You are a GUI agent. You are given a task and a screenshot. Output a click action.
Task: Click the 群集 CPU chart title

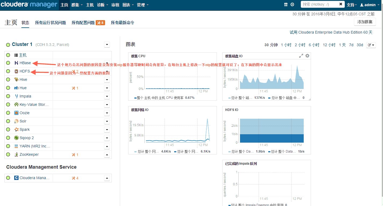138,56
